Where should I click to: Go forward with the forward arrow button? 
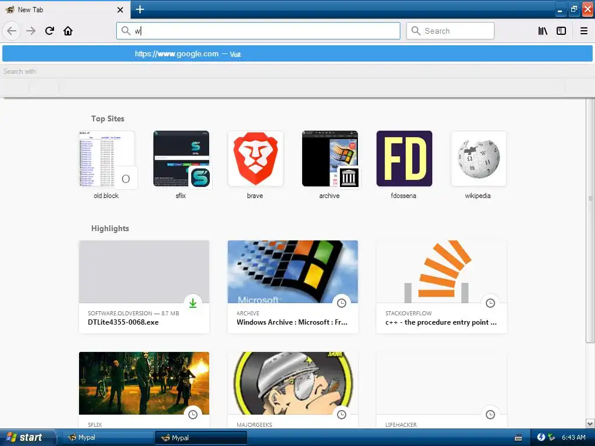31,31
